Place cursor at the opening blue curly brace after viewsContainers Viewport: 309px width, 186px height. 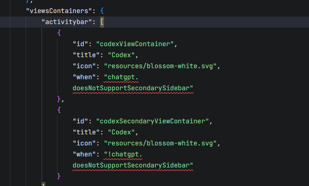tap(102, 11)
